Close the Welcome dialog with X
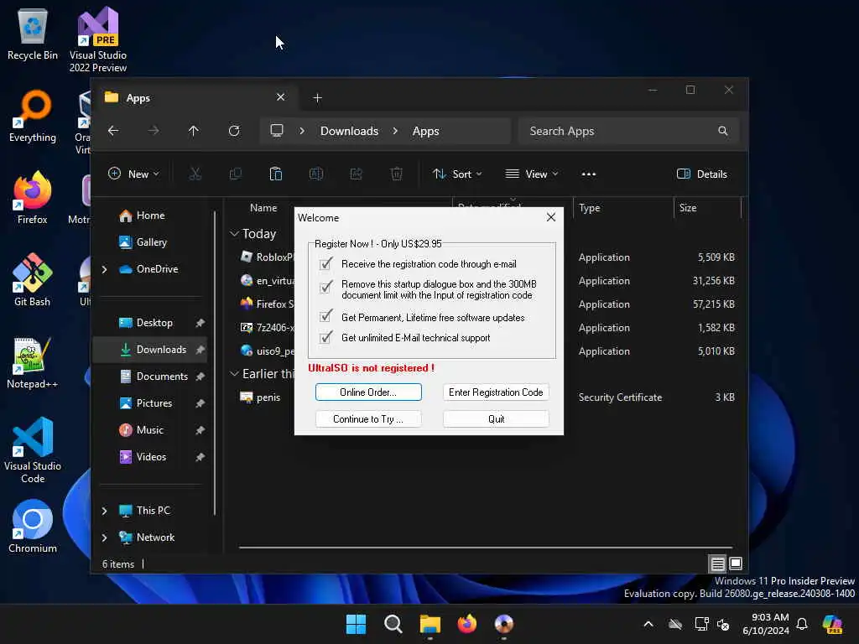The width and height of the screenshot is (859, 644). click(x=551, y=217)
